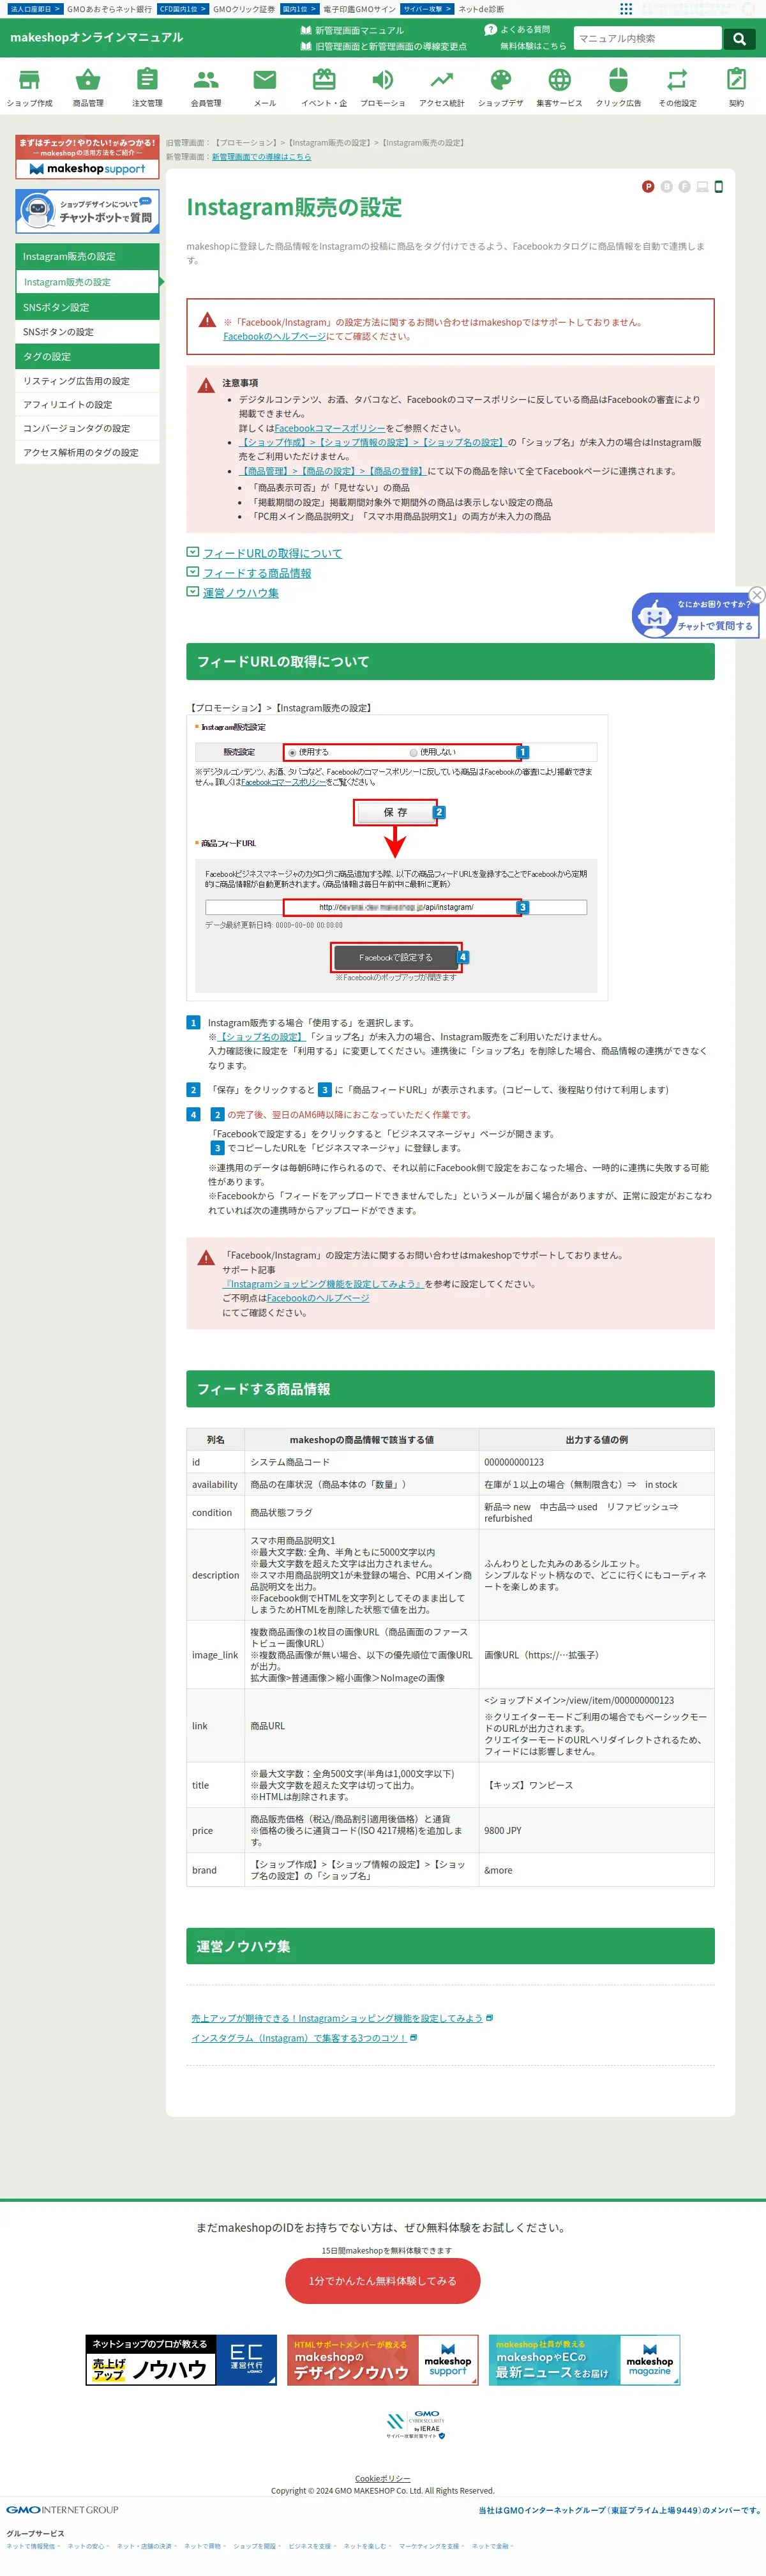766x2576 pixels.
Task: Click the PC device icon
Action: coord(703,187)
